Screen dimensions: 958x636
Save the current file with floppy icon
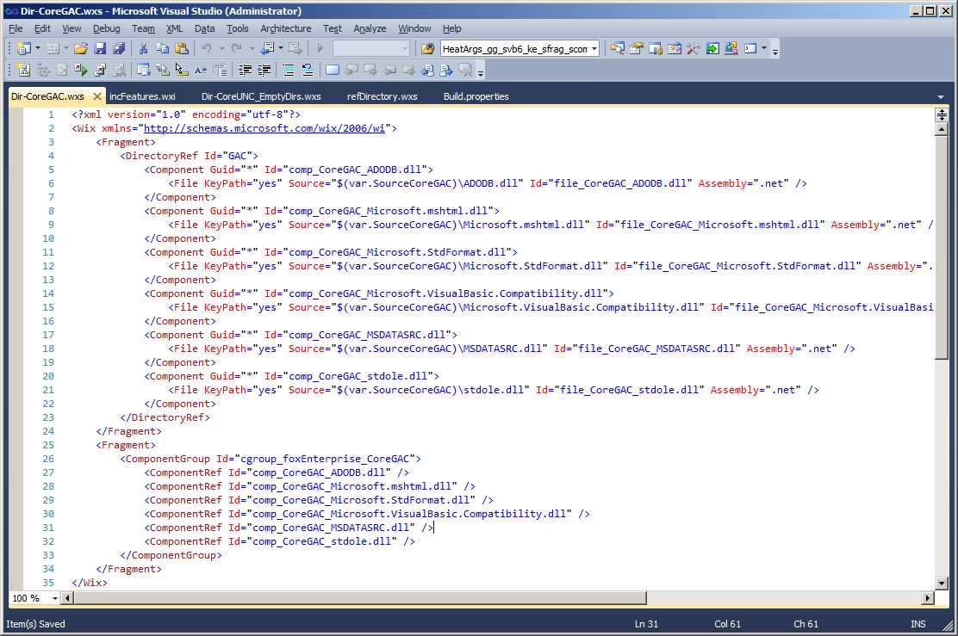click(x=100, y=49)
